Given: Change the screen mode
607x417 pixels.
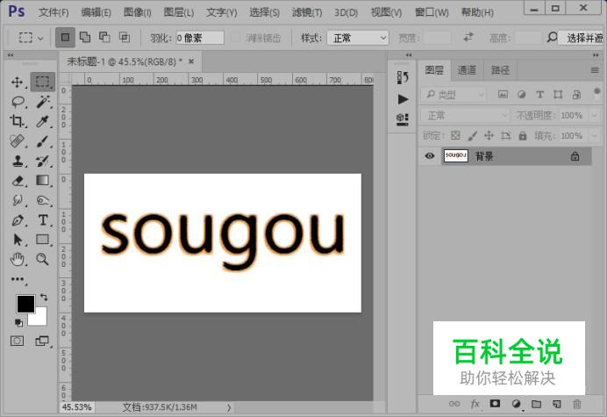Looking at the screenshot, I should pyautogui.click(x=42, y=341).
